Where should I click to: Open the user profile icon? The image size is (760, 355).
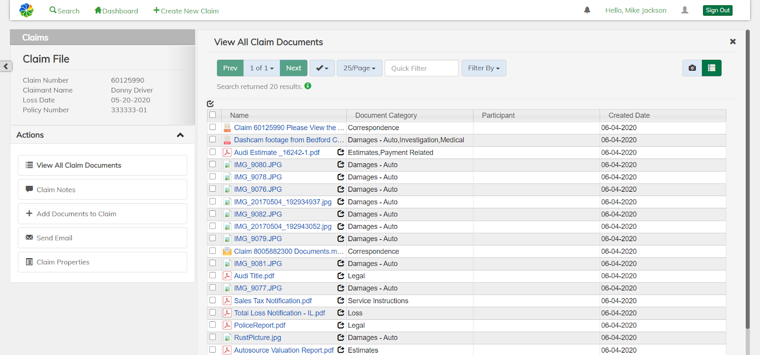click(x=684, y=10)
